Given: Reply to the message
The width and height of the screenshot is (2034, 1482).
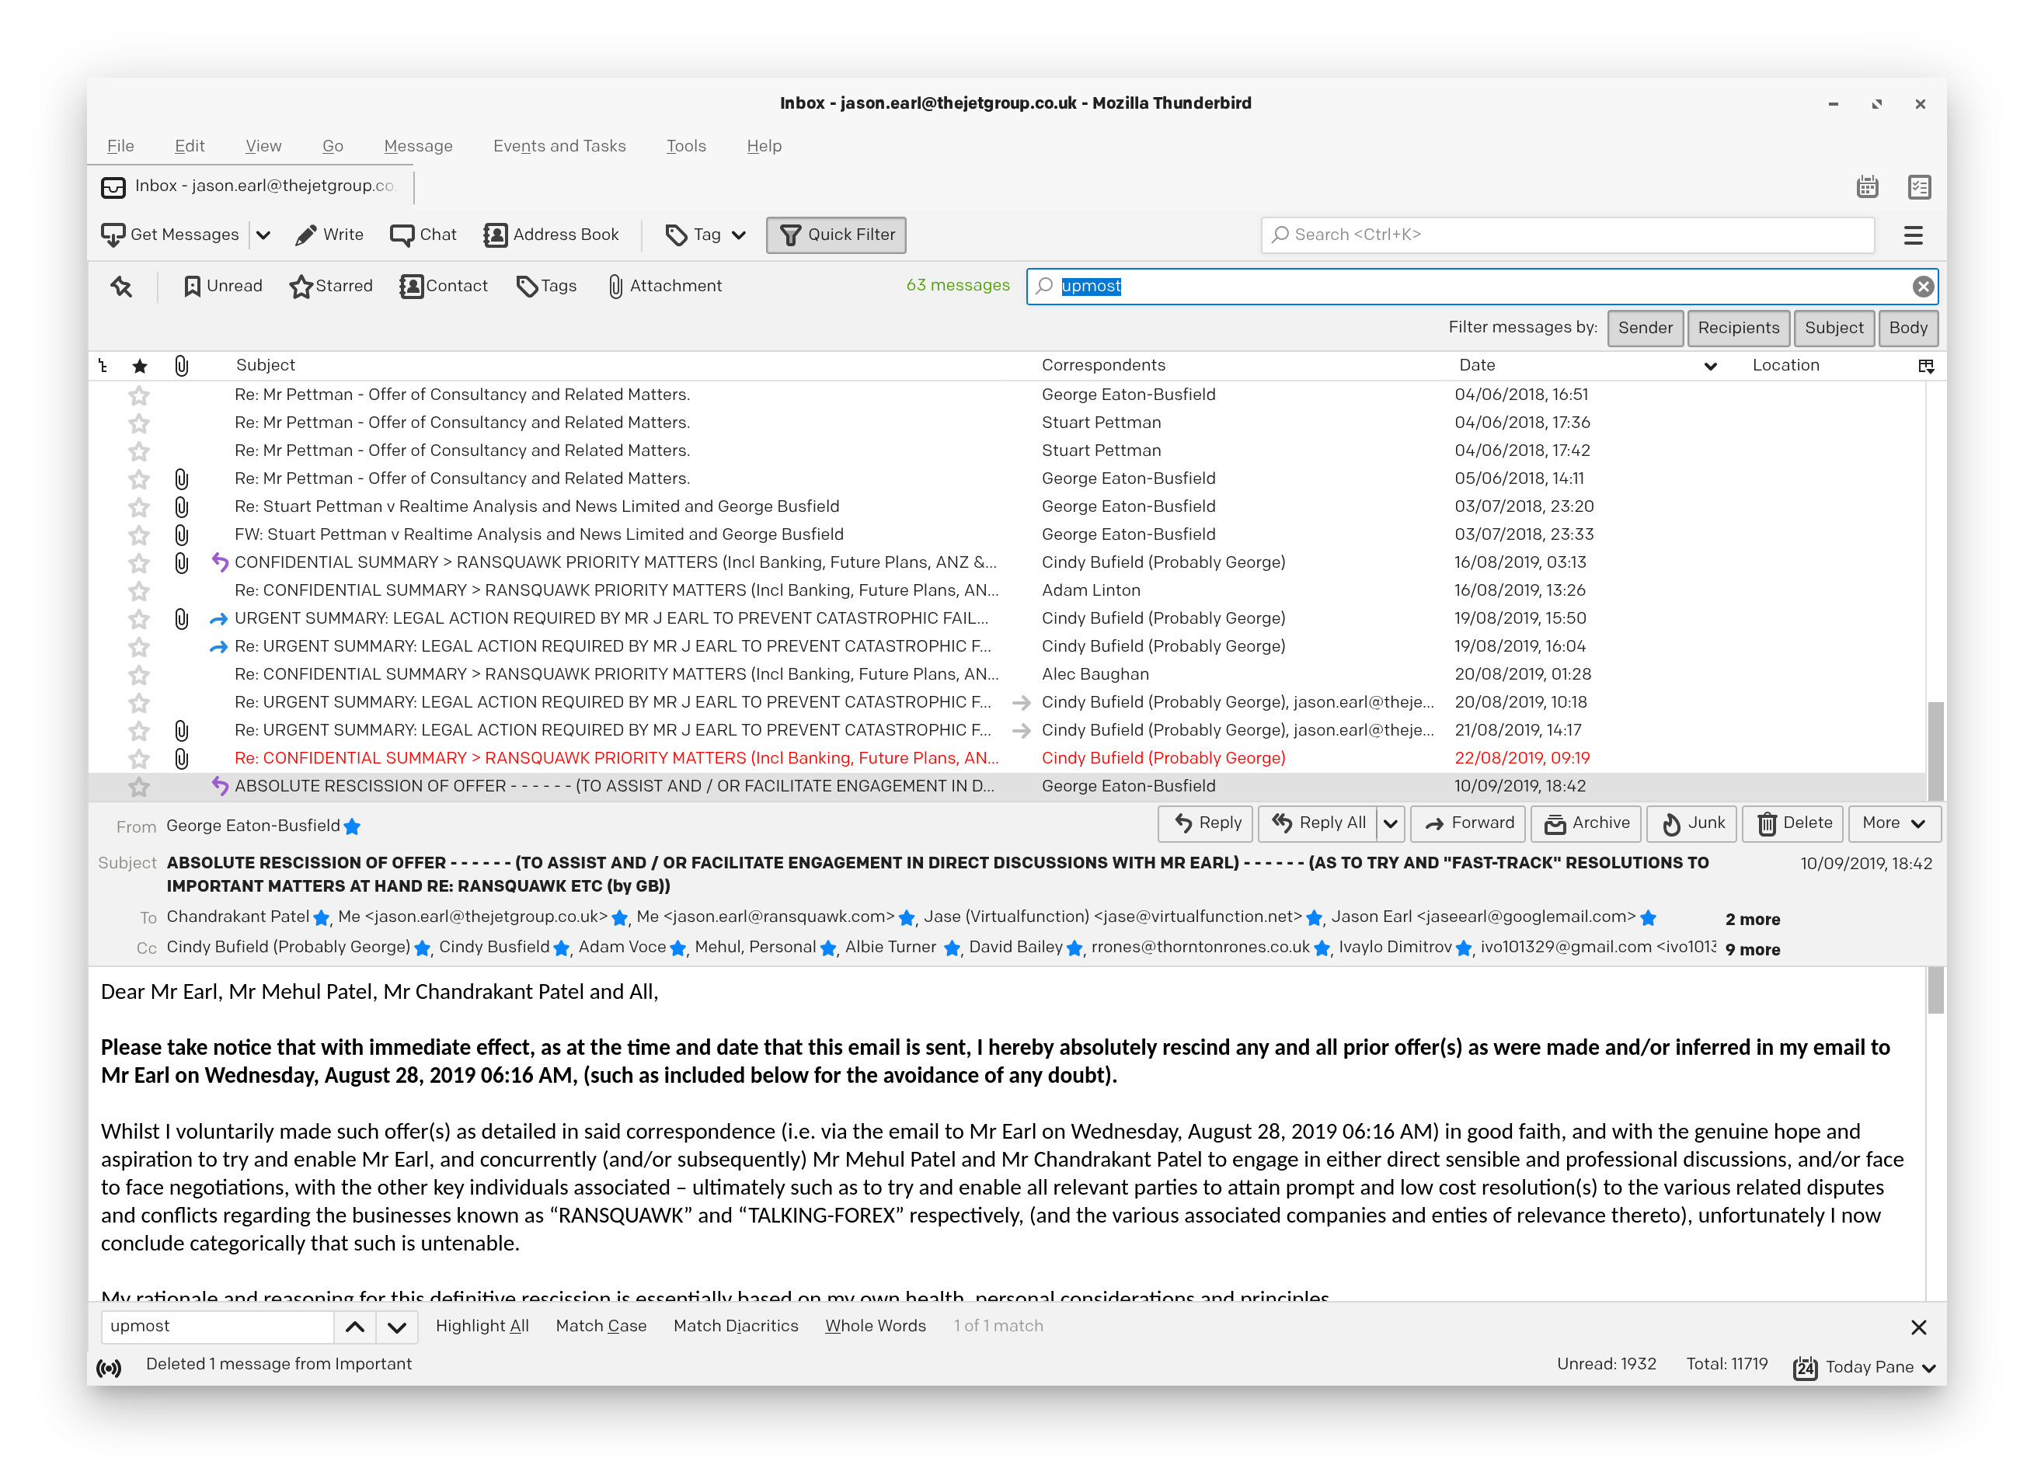Looking at the screenshot, I should pyautogui.click(x=1205, y=823).
